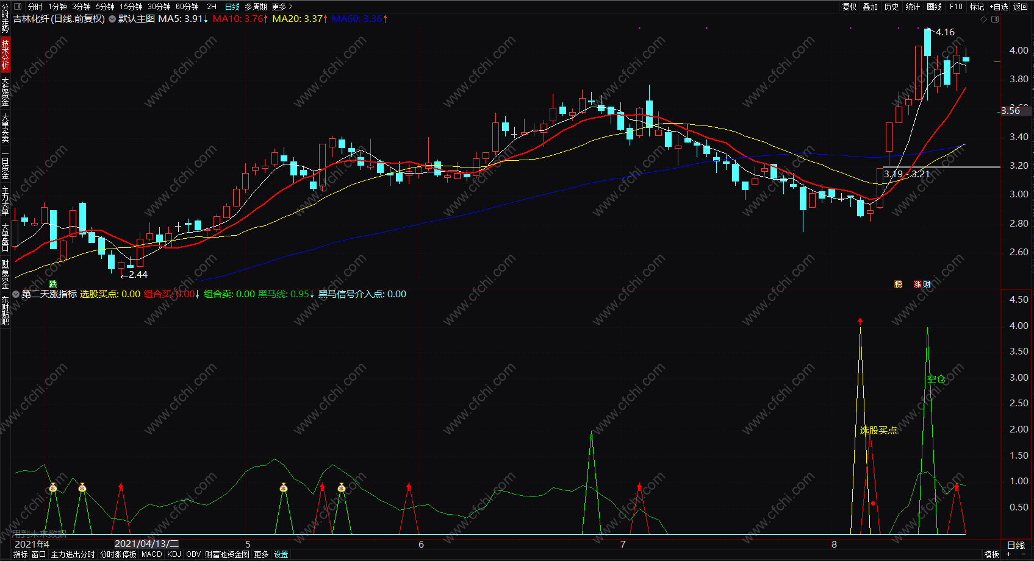The height and width of the screenshot is (561, 1034).
Task: Select 财富池资金图 indicator
Action: (227, 554)
